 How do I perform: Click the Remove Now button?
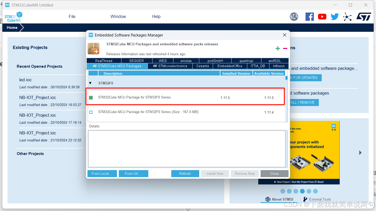[x=245, y=174]
